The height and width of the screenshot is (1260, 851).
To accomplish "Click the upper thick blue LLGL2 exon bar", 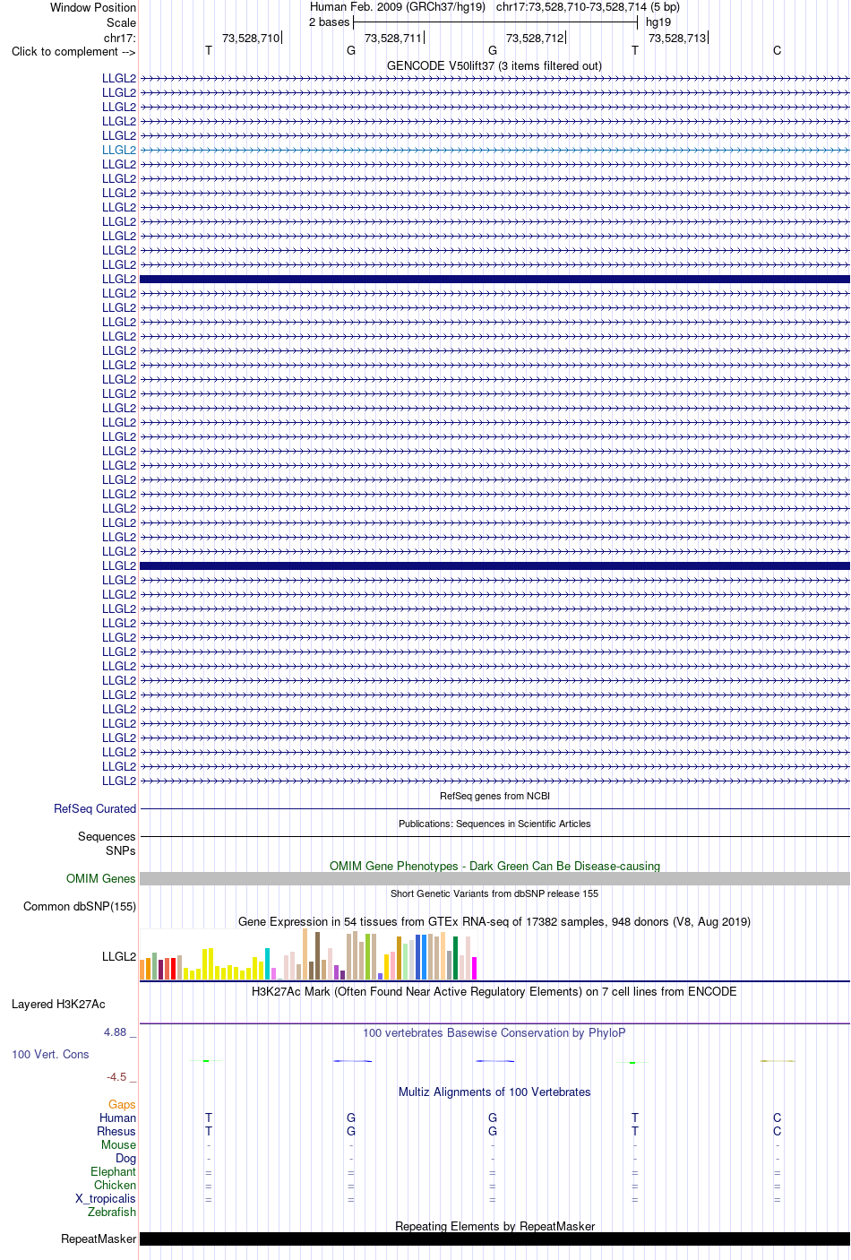I will point(494,279).
